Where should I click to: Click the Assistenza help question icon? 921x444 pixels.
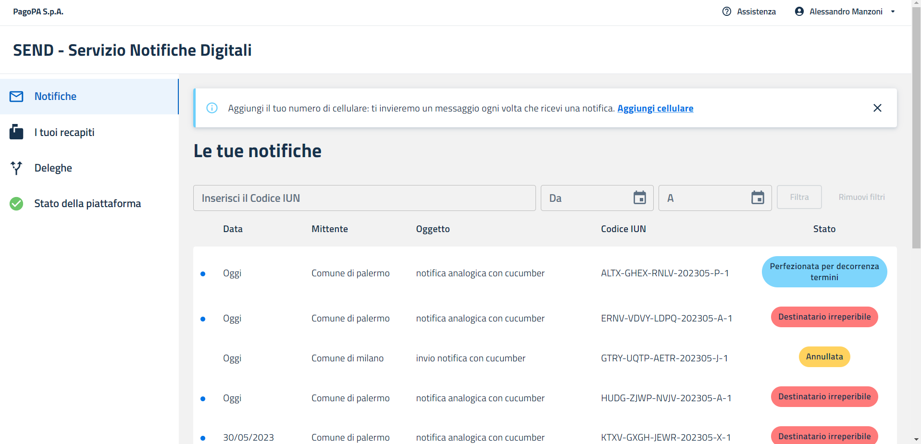click(726, 12)
